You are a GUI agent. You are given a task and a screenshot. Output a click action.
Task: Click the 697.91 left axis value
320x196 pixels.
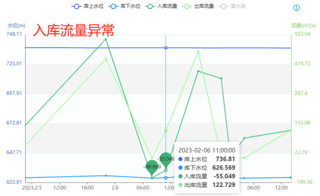pyautogui.click(x=14, y=93)
